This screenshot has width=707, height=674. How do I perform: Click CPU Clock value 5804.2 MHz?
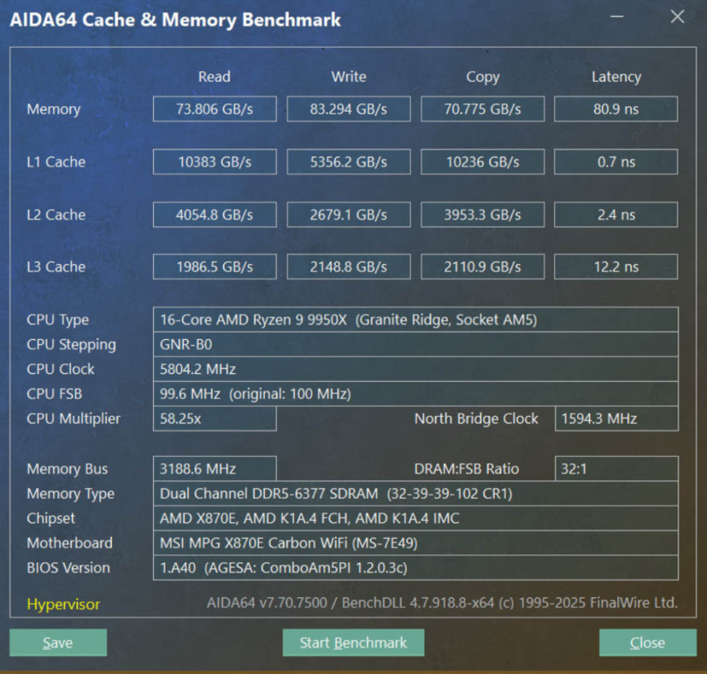click(415, 369)
